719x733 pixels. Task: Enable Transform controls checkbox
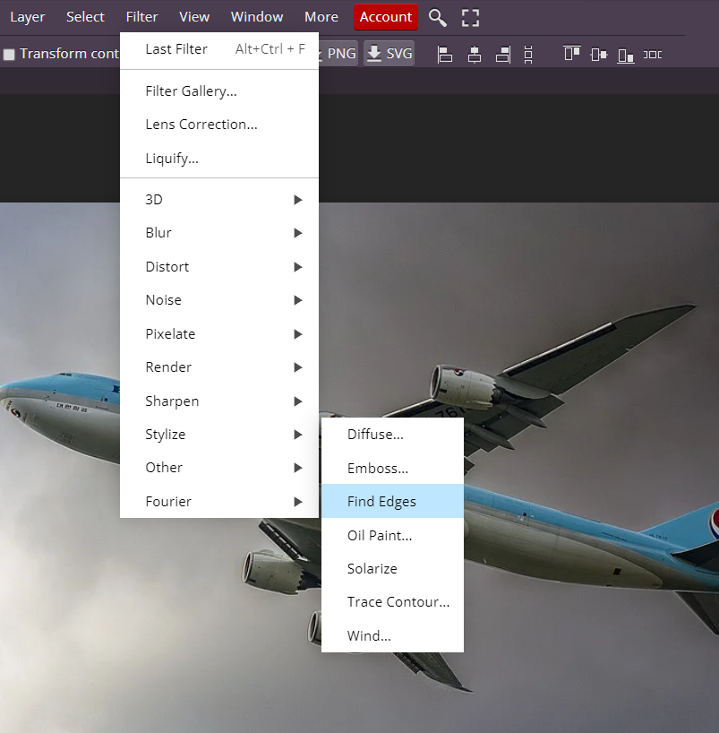point(9,55)
